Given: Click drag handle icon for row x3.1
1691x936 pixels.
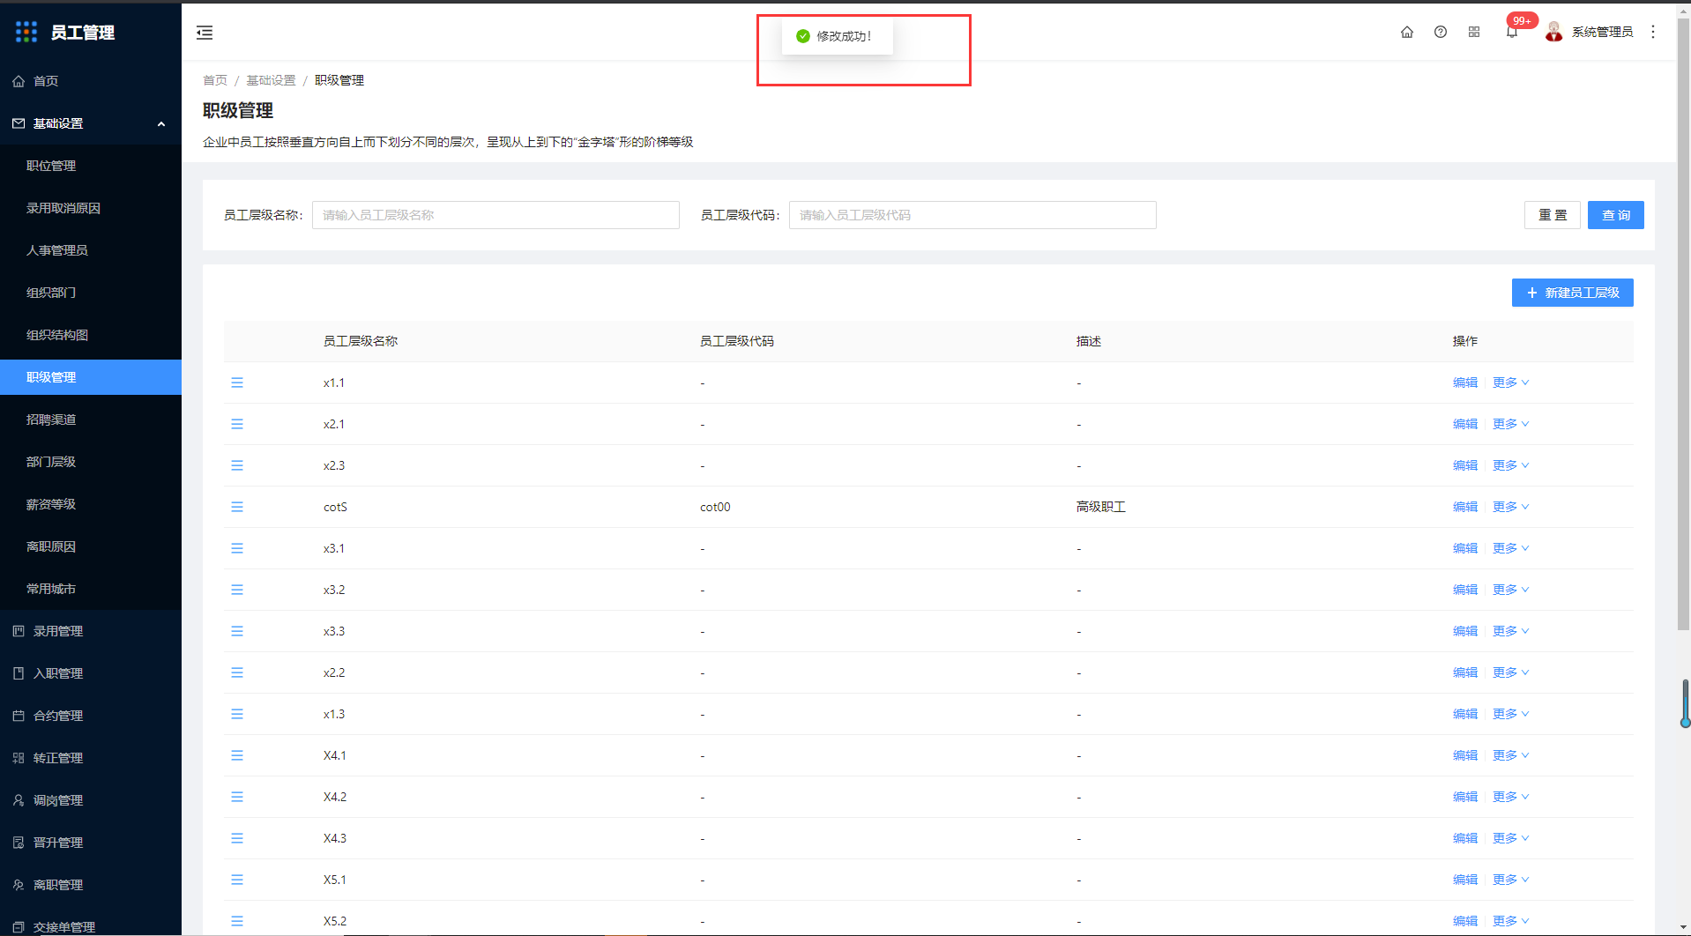Looking at the screenshot, I should [237, 548].
